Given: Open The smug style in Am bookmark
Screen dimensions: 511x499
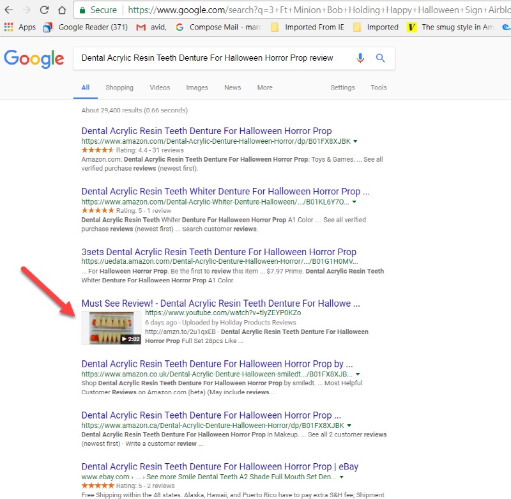Looking at the screenshot, I should tap(450, 27).
